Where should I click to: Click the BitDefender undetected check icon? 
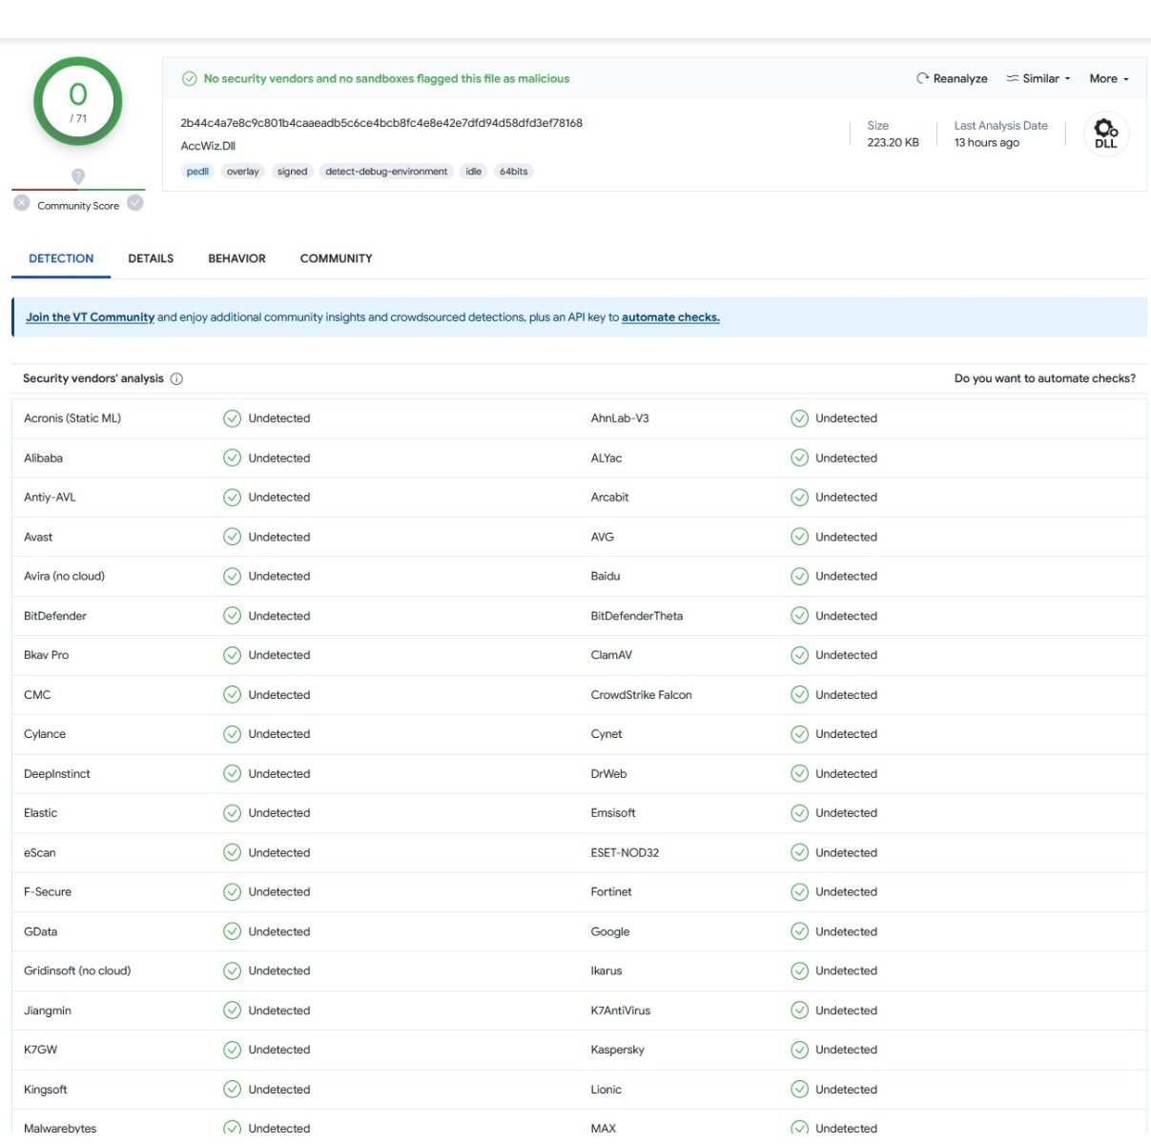pos(232,616)
